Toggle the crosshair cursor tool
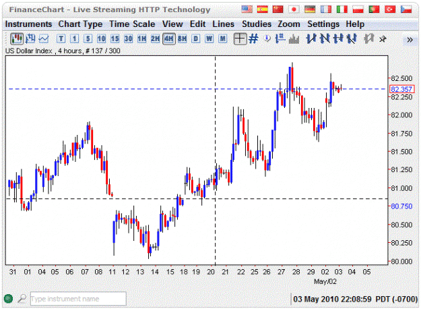The width and height of the screenshot is (421, 309). point(240,39)
